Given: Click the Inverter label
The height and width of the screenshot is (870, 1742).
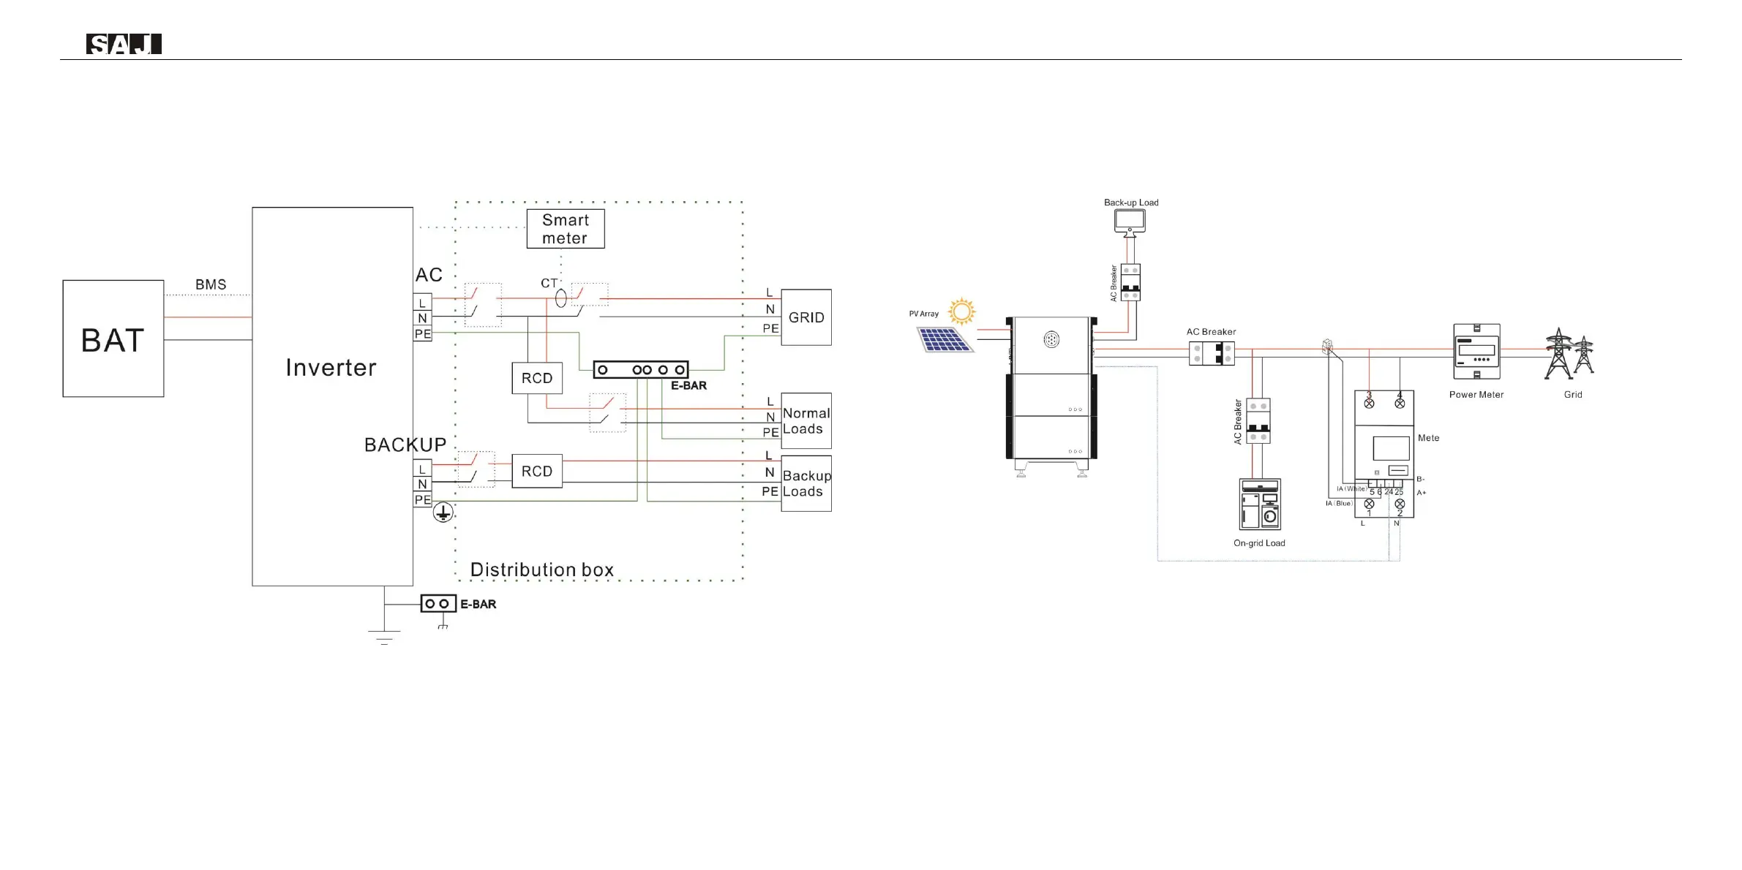Looking at the screenshot, I should [x=331, y=368].
